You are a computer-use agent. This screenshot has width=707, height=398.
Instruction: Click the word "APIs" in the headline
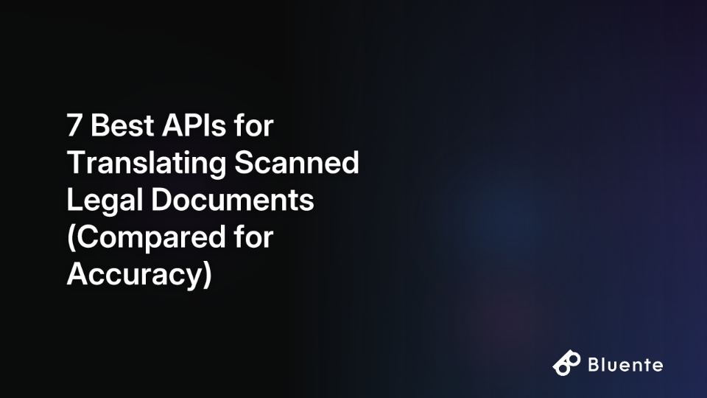pos(194,125)
